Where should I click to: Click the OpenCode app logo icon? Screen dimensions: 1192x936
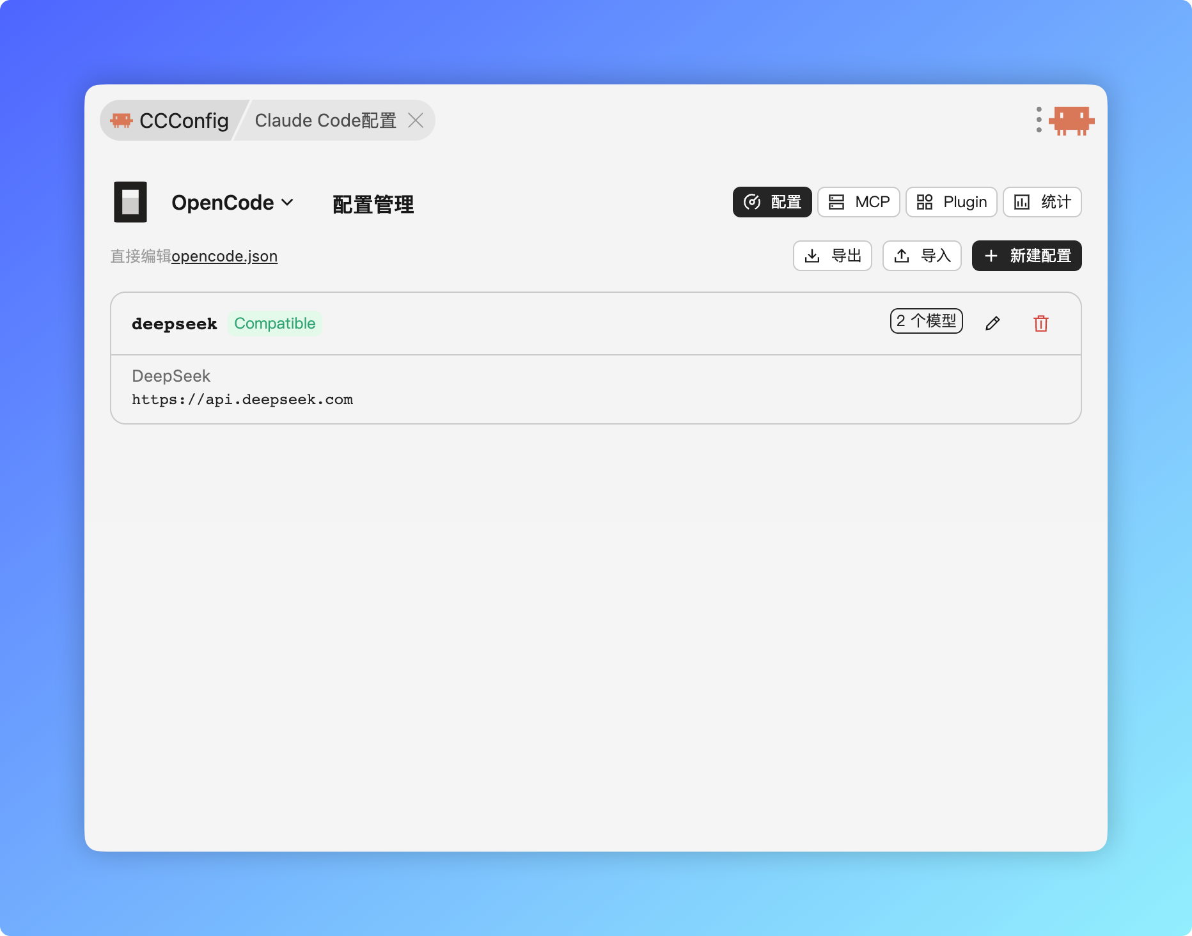[x=130, y=202]
